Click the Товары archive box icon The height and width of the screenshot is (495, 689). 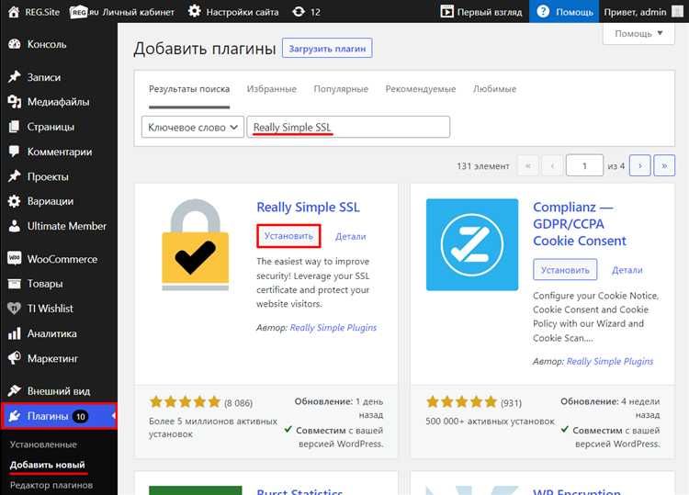[15, 284]
